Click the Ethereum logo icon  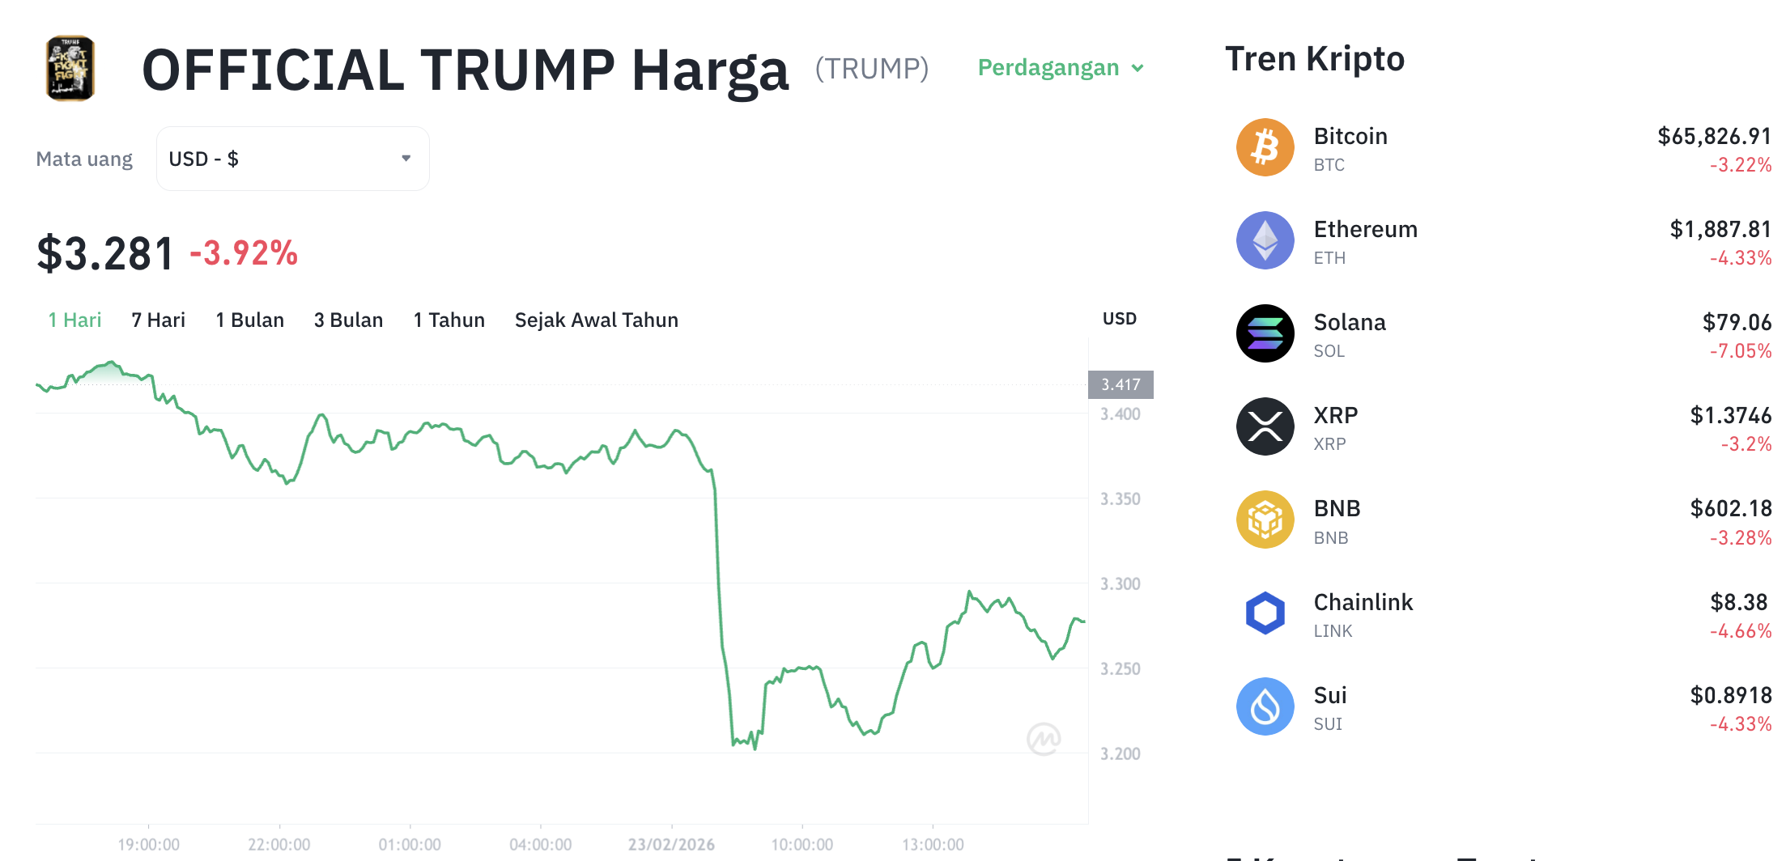pos(1265,241)
